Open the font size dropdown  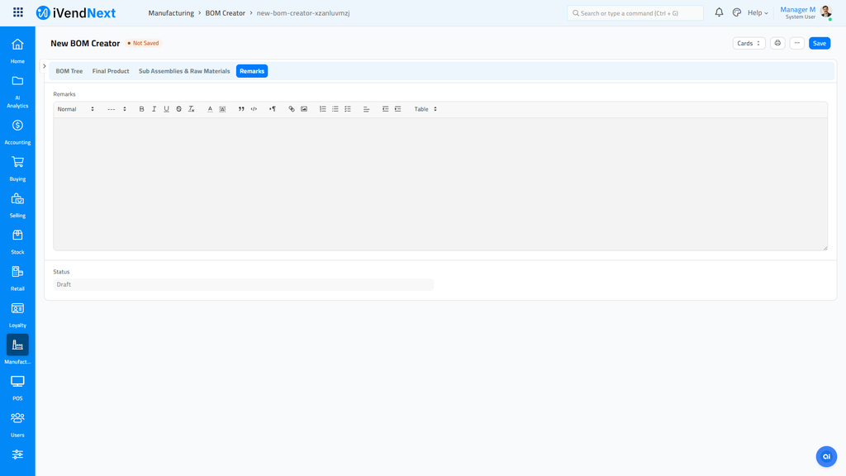tap(116, 109)
